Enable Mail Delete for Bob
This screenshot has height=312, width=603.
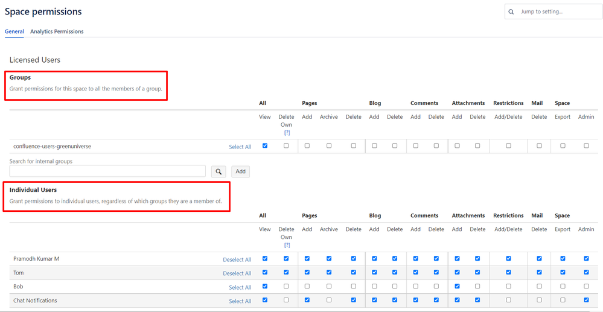pyautogui.click(x=539, y=286)
